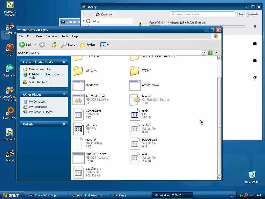Open the Search tool in Explorer
Image resolution: width=265 pixels, height=199 pixels.
coord(69,45)
